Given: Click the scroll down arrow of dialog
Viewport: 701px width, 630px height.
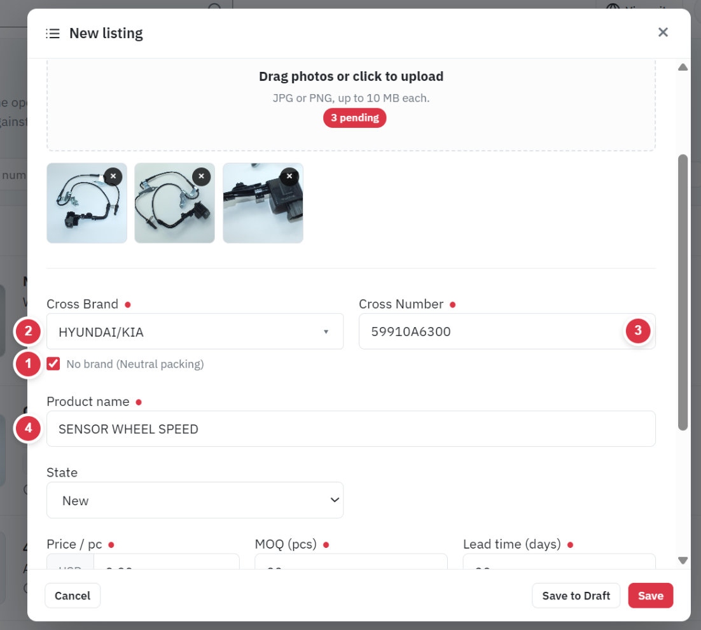Looking at the screenshot, I should 683,561.
